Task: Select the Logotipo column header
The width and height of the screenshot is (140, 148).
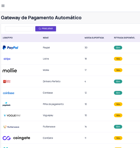Action: click(x=8, y=38)
